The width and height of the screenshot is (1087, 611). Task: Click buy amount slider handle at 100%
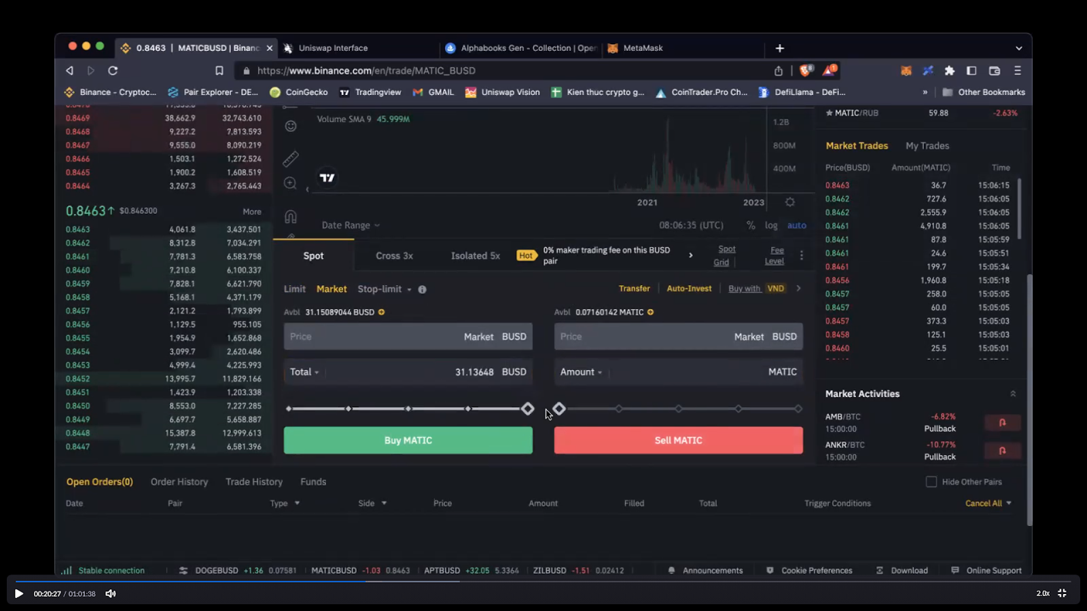point(528,409)
